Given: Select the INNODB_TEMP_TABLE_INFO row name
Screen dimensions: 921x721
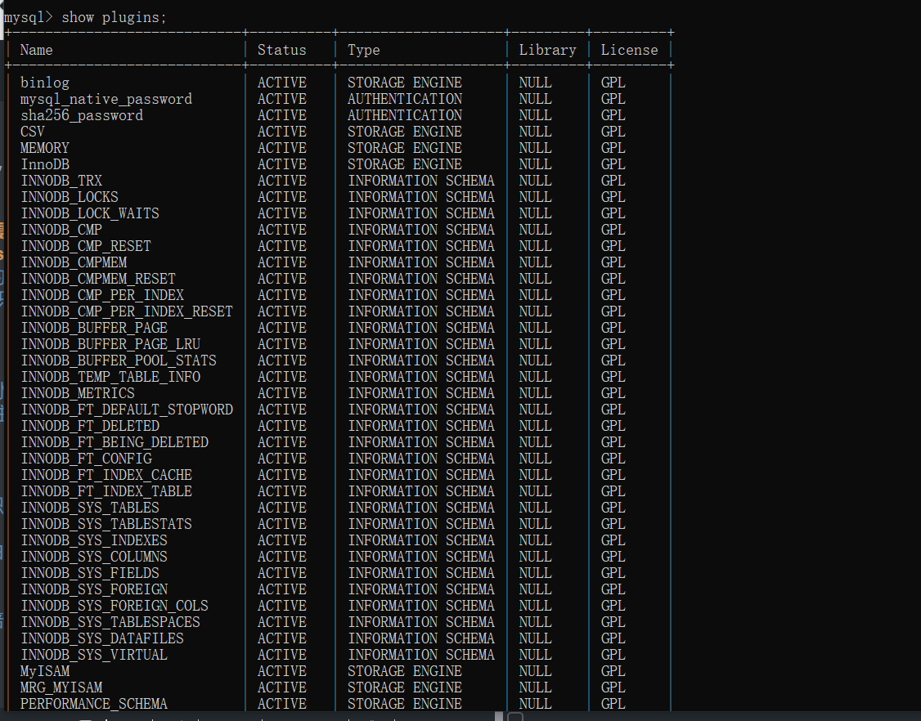Looking at the screenshot, I should click(x=110, y=378).
